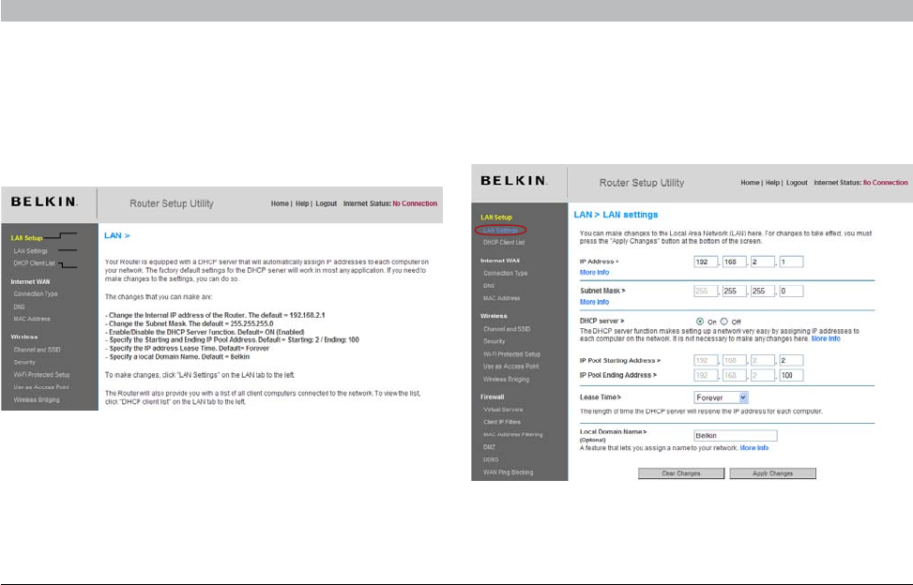Image resolution: width=913 pixels, height=585 pixels.
Task: Open DDNS in right sidebar
Action: pos(490,459)
